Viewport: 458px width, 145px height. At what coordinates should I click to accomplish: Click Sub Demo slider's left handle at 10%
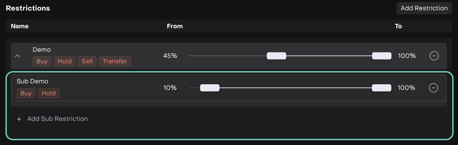pyautogui.click(x=210, y=88)
